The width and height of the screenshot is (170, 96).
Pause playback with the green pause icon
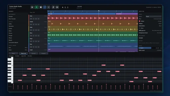(x=36, y=7)
